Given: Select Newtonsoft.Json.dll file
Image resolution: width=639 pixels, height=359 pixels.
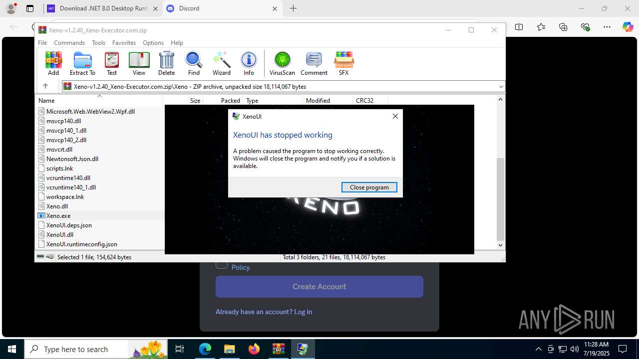Looking at the screenshot, I should click(x=72, y=159).
